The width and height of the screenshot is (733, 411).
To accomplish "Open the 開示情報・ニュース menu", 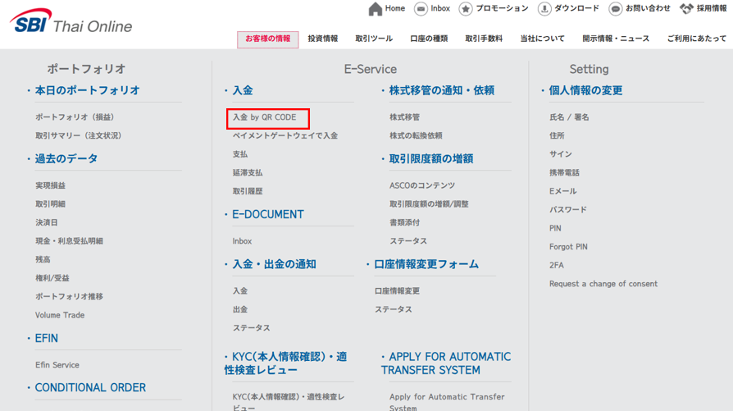I will [x=616, y=39].
